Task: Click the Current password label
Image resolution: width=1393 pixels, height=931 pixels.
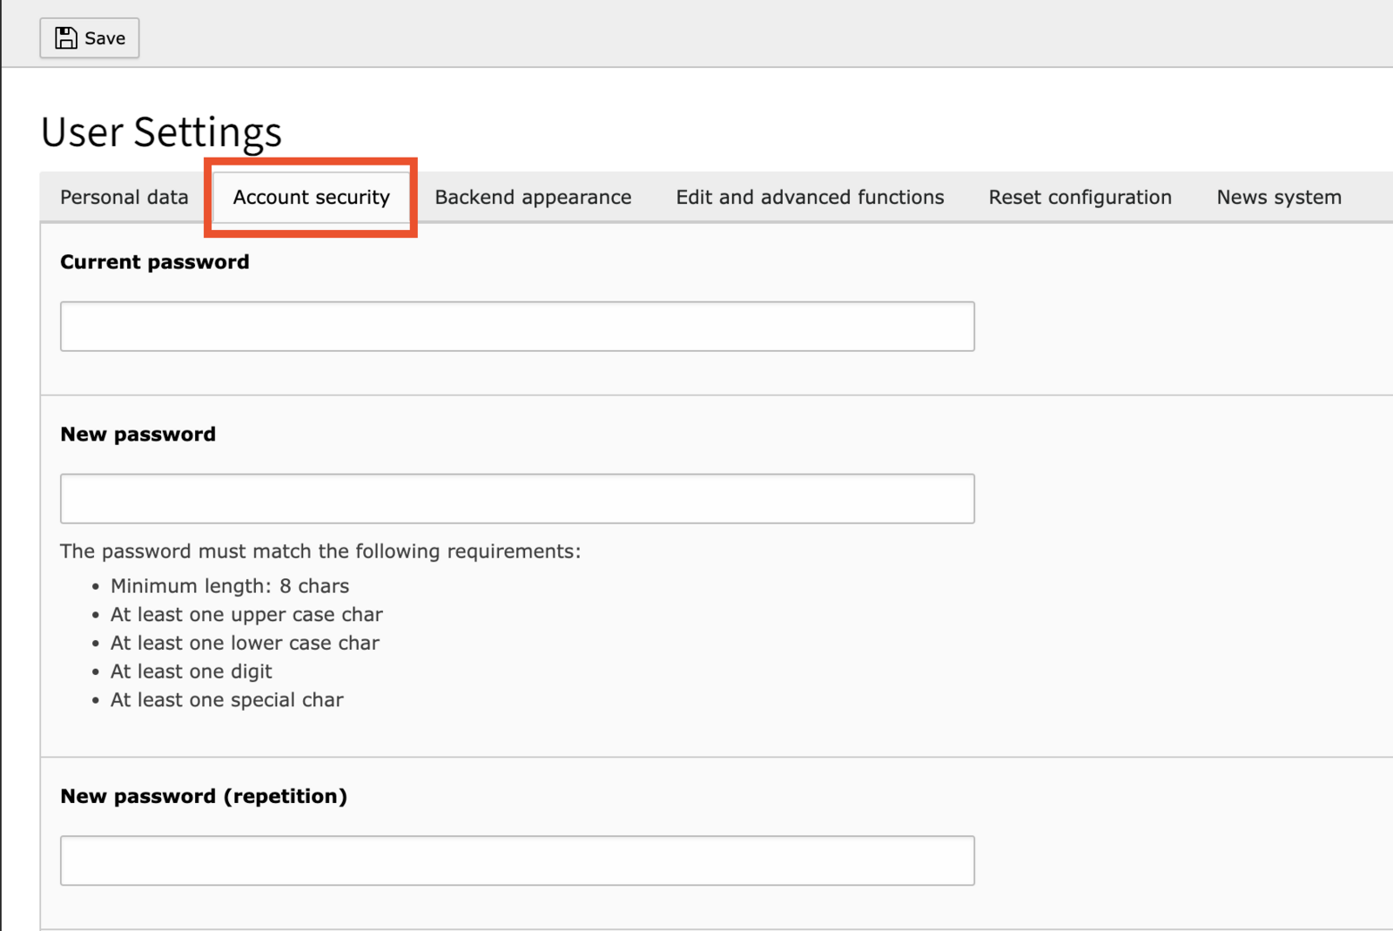Action: pyautogui.click(x=154, y=262)
